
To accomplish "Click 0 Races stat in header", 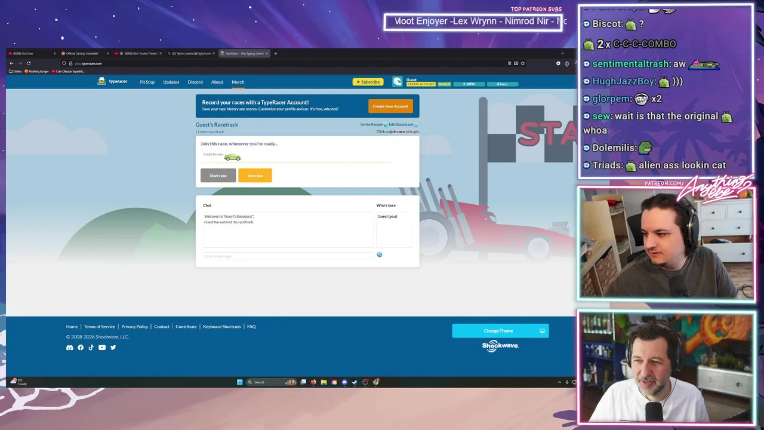I will (503, 84).
